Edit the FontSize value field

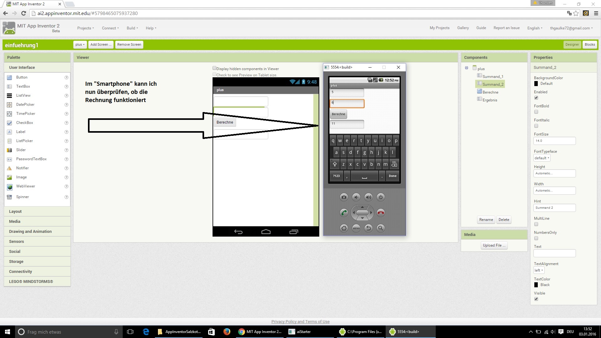pos(554,141)
